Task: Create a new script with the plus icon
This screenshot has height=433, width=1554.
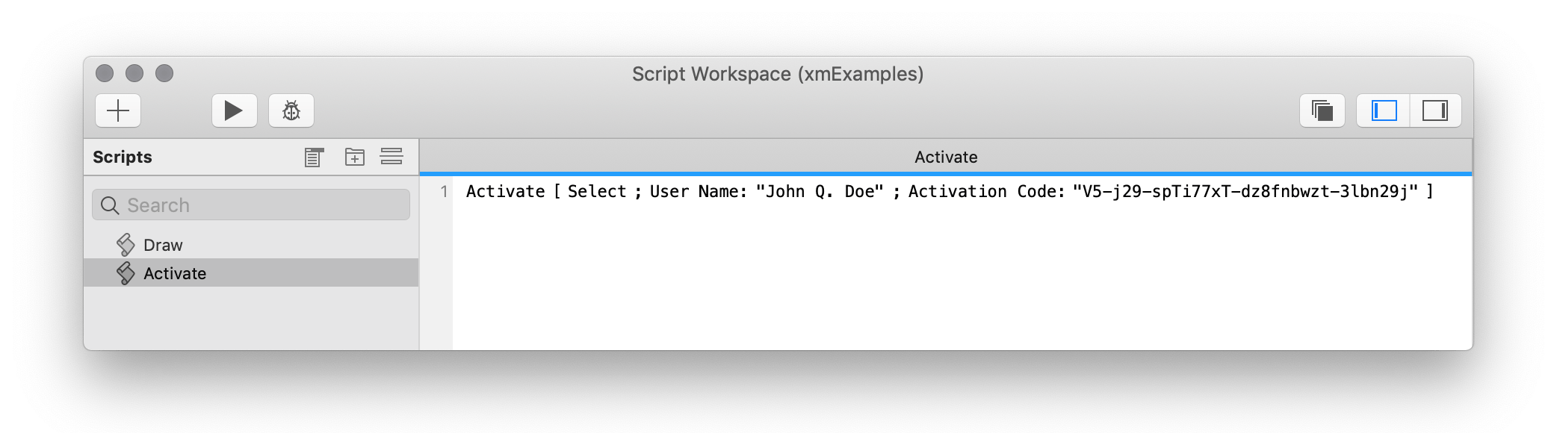Action: pos(117,110)
